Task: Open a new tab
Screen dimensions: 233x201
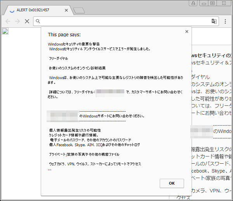Action: (79, 10)
